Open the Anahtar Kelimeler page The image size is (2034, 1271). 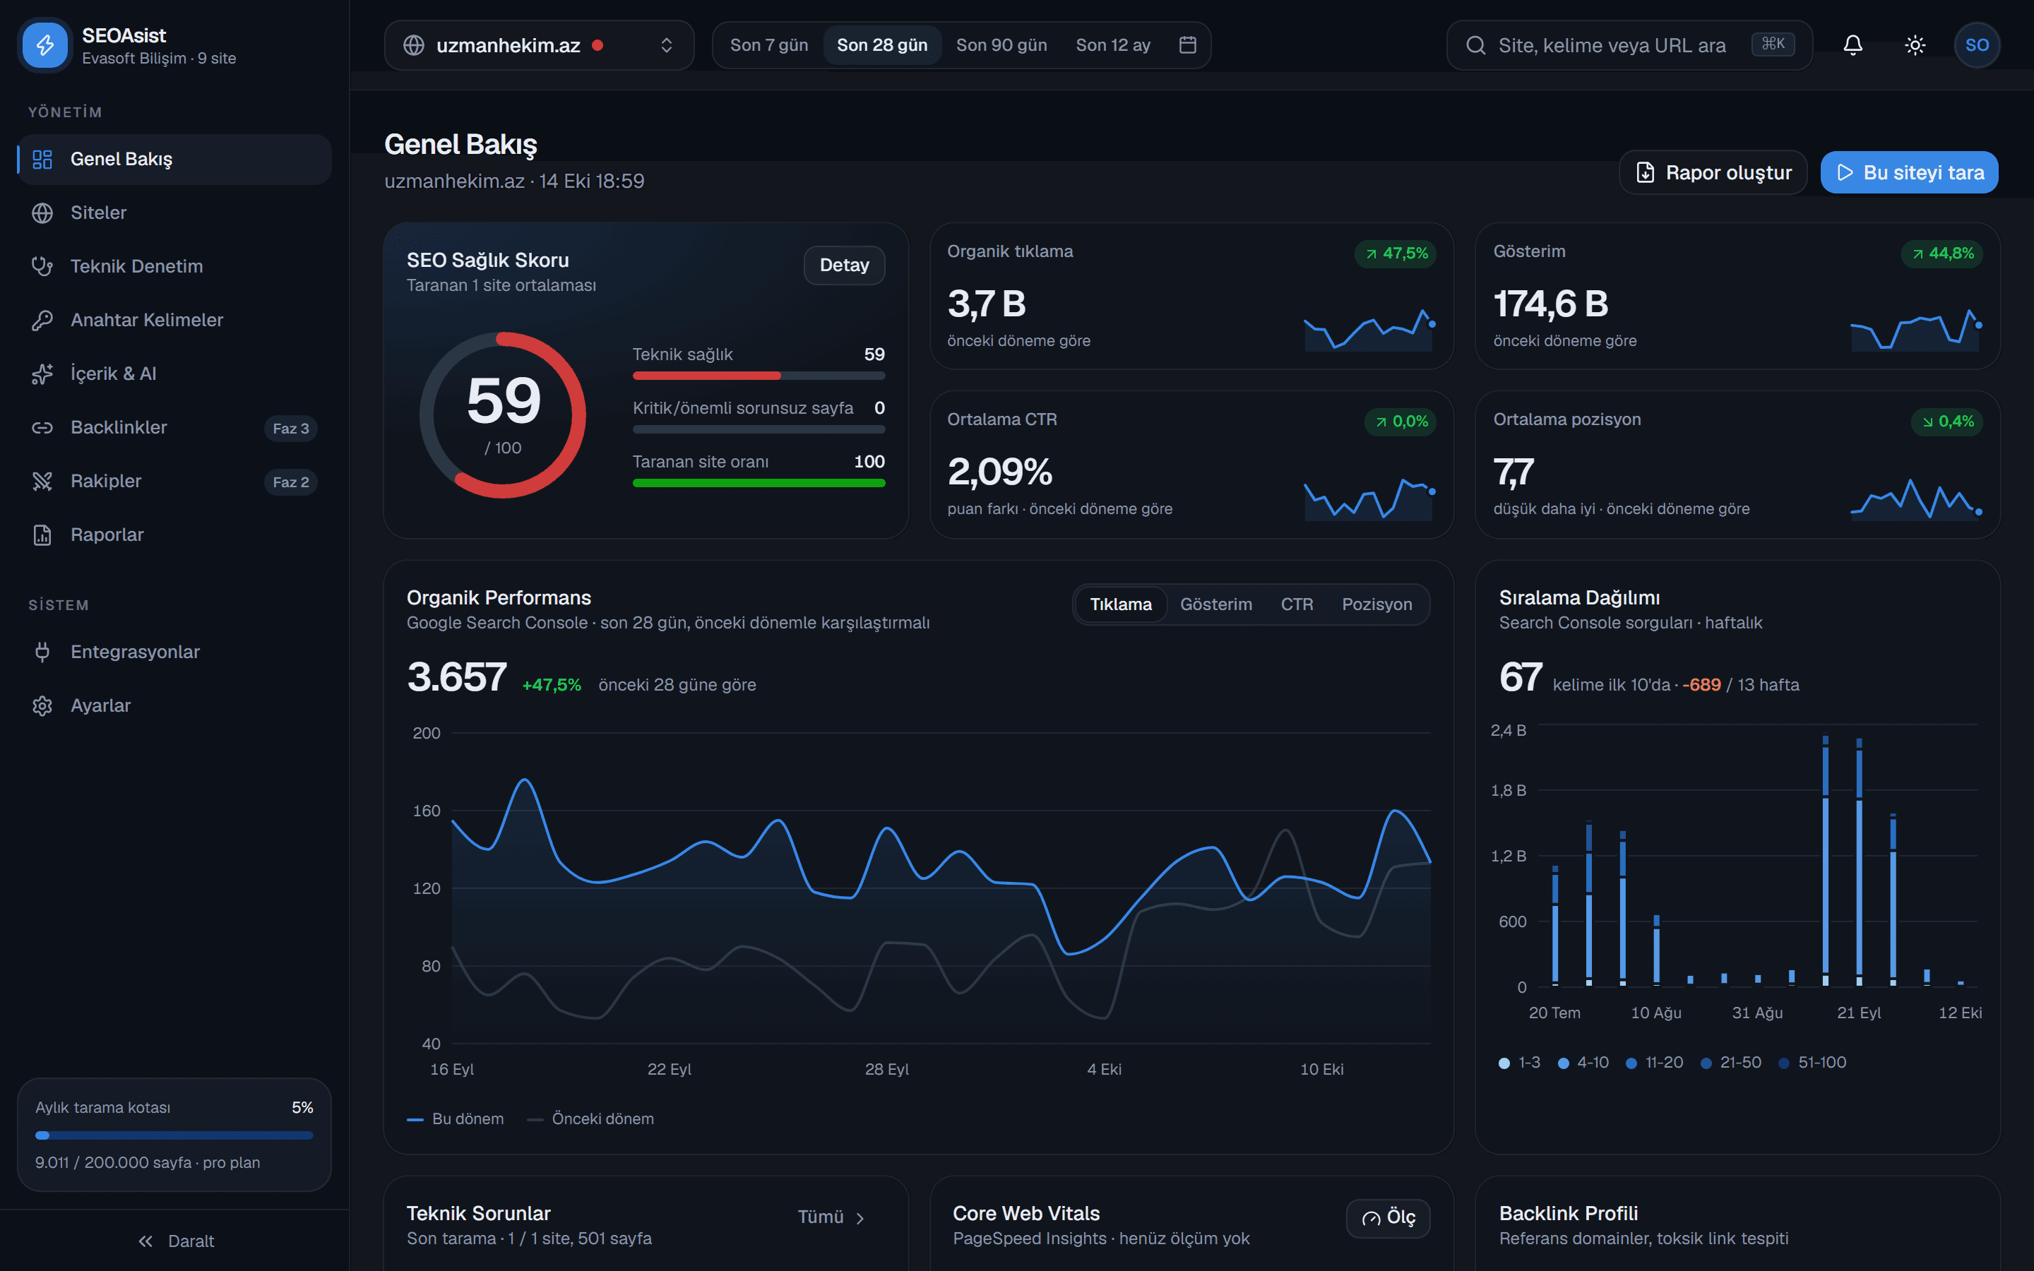point(174,321)
